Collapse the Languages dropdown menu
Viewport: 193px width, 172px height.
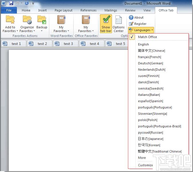141,30
